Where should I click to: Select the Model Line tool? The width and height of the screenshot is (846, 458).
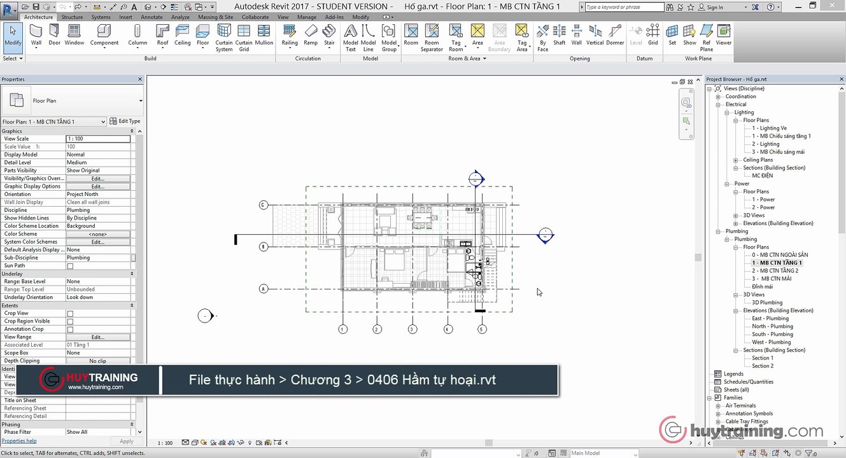point(369,38)
